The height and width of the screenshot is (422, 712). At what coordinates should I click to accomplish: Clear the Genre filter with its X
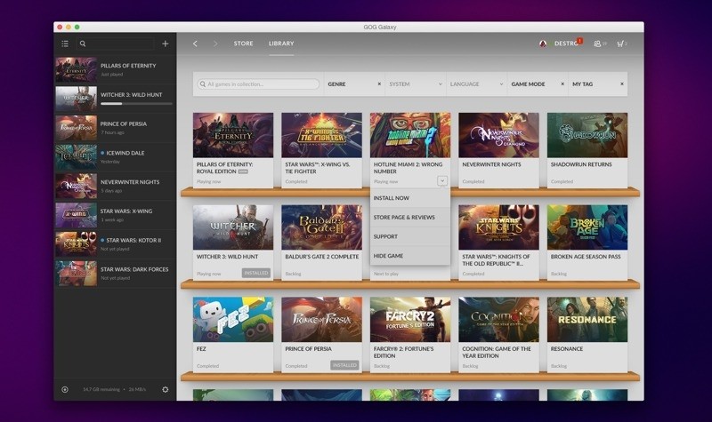379,84
